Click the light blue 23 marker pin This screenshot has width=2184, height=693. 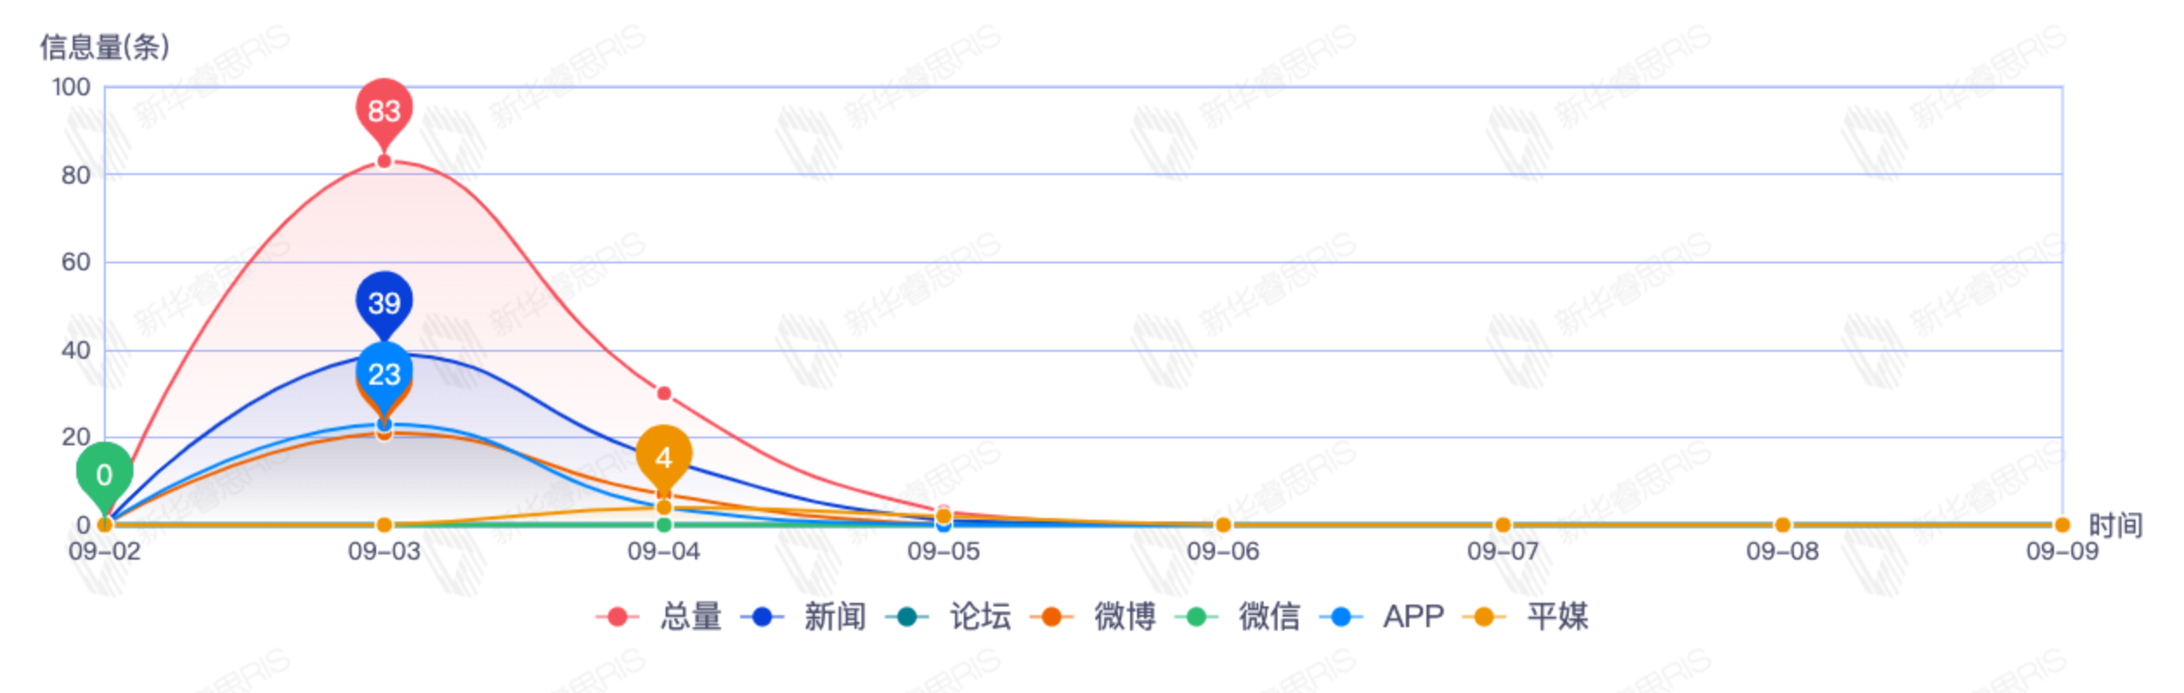[384, 373]
